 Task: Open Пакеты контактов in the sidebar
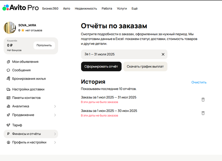(x=26, y=98)
